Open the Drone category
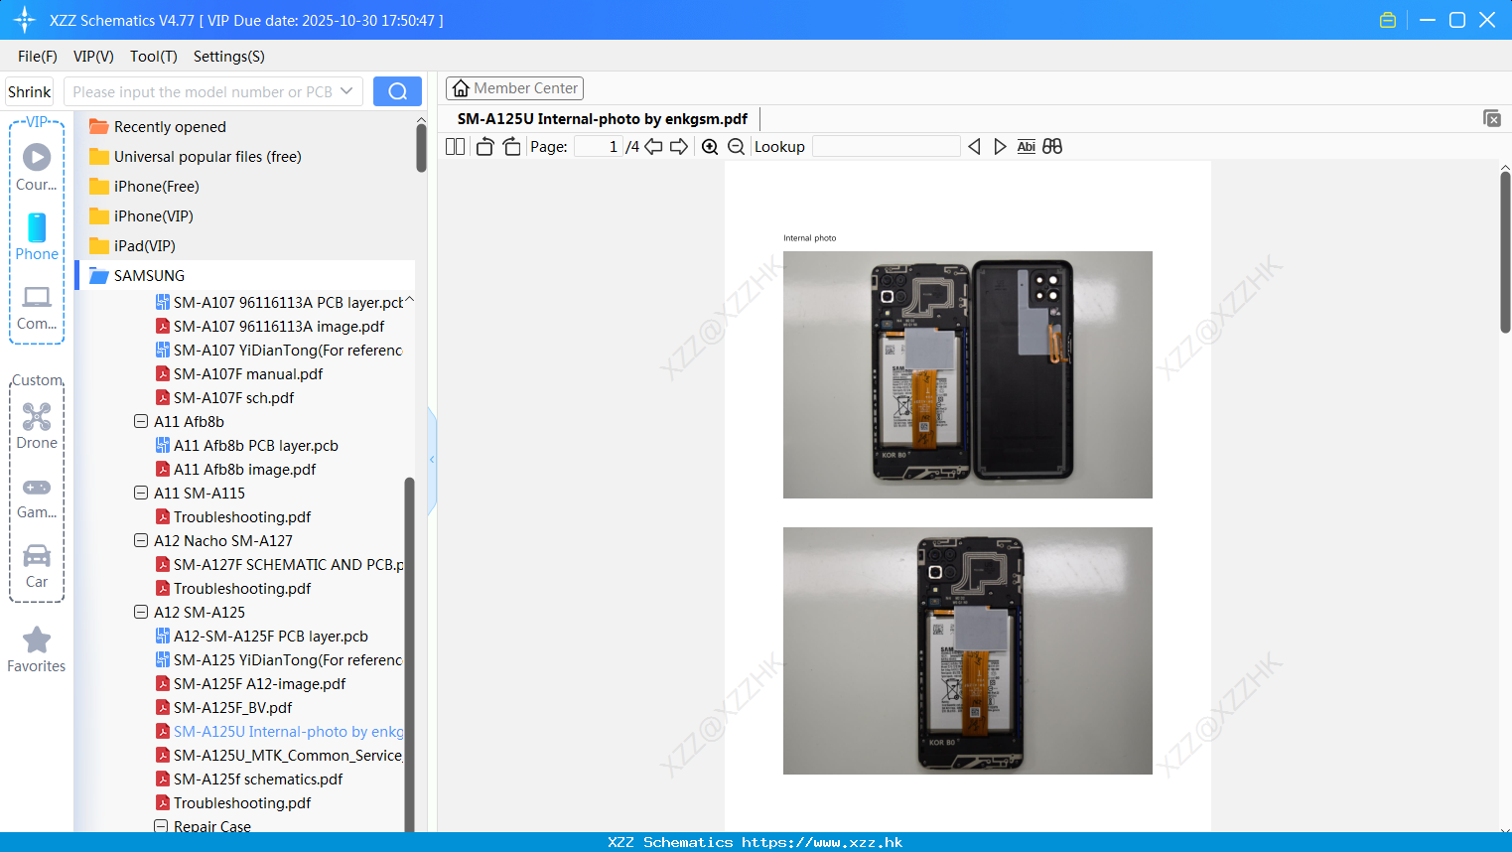 point(37,426)
